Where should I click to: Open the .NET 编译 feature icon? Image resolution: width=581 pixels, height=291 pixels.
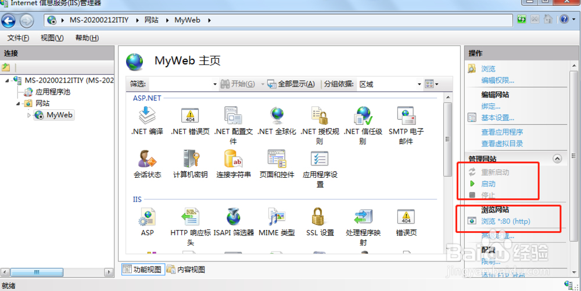[147, 121]
